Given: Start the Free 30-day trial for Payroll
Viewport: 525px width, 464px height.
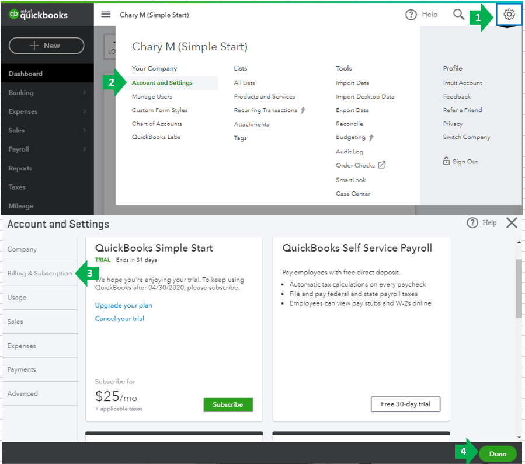Looking at the screenshot, I should coord(405,404).
